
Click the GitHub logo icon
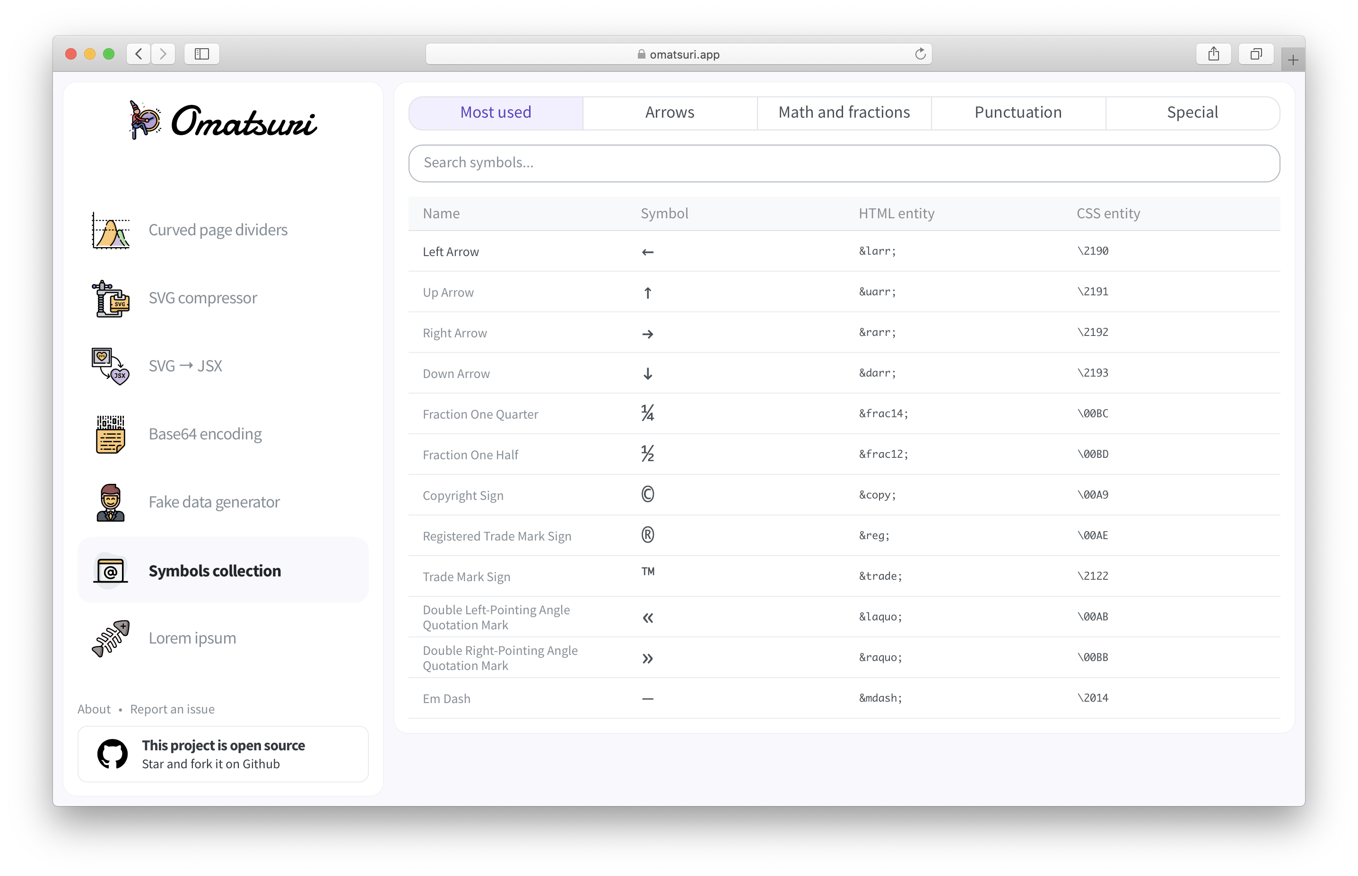pyautogui.click(x=112, y=754)
